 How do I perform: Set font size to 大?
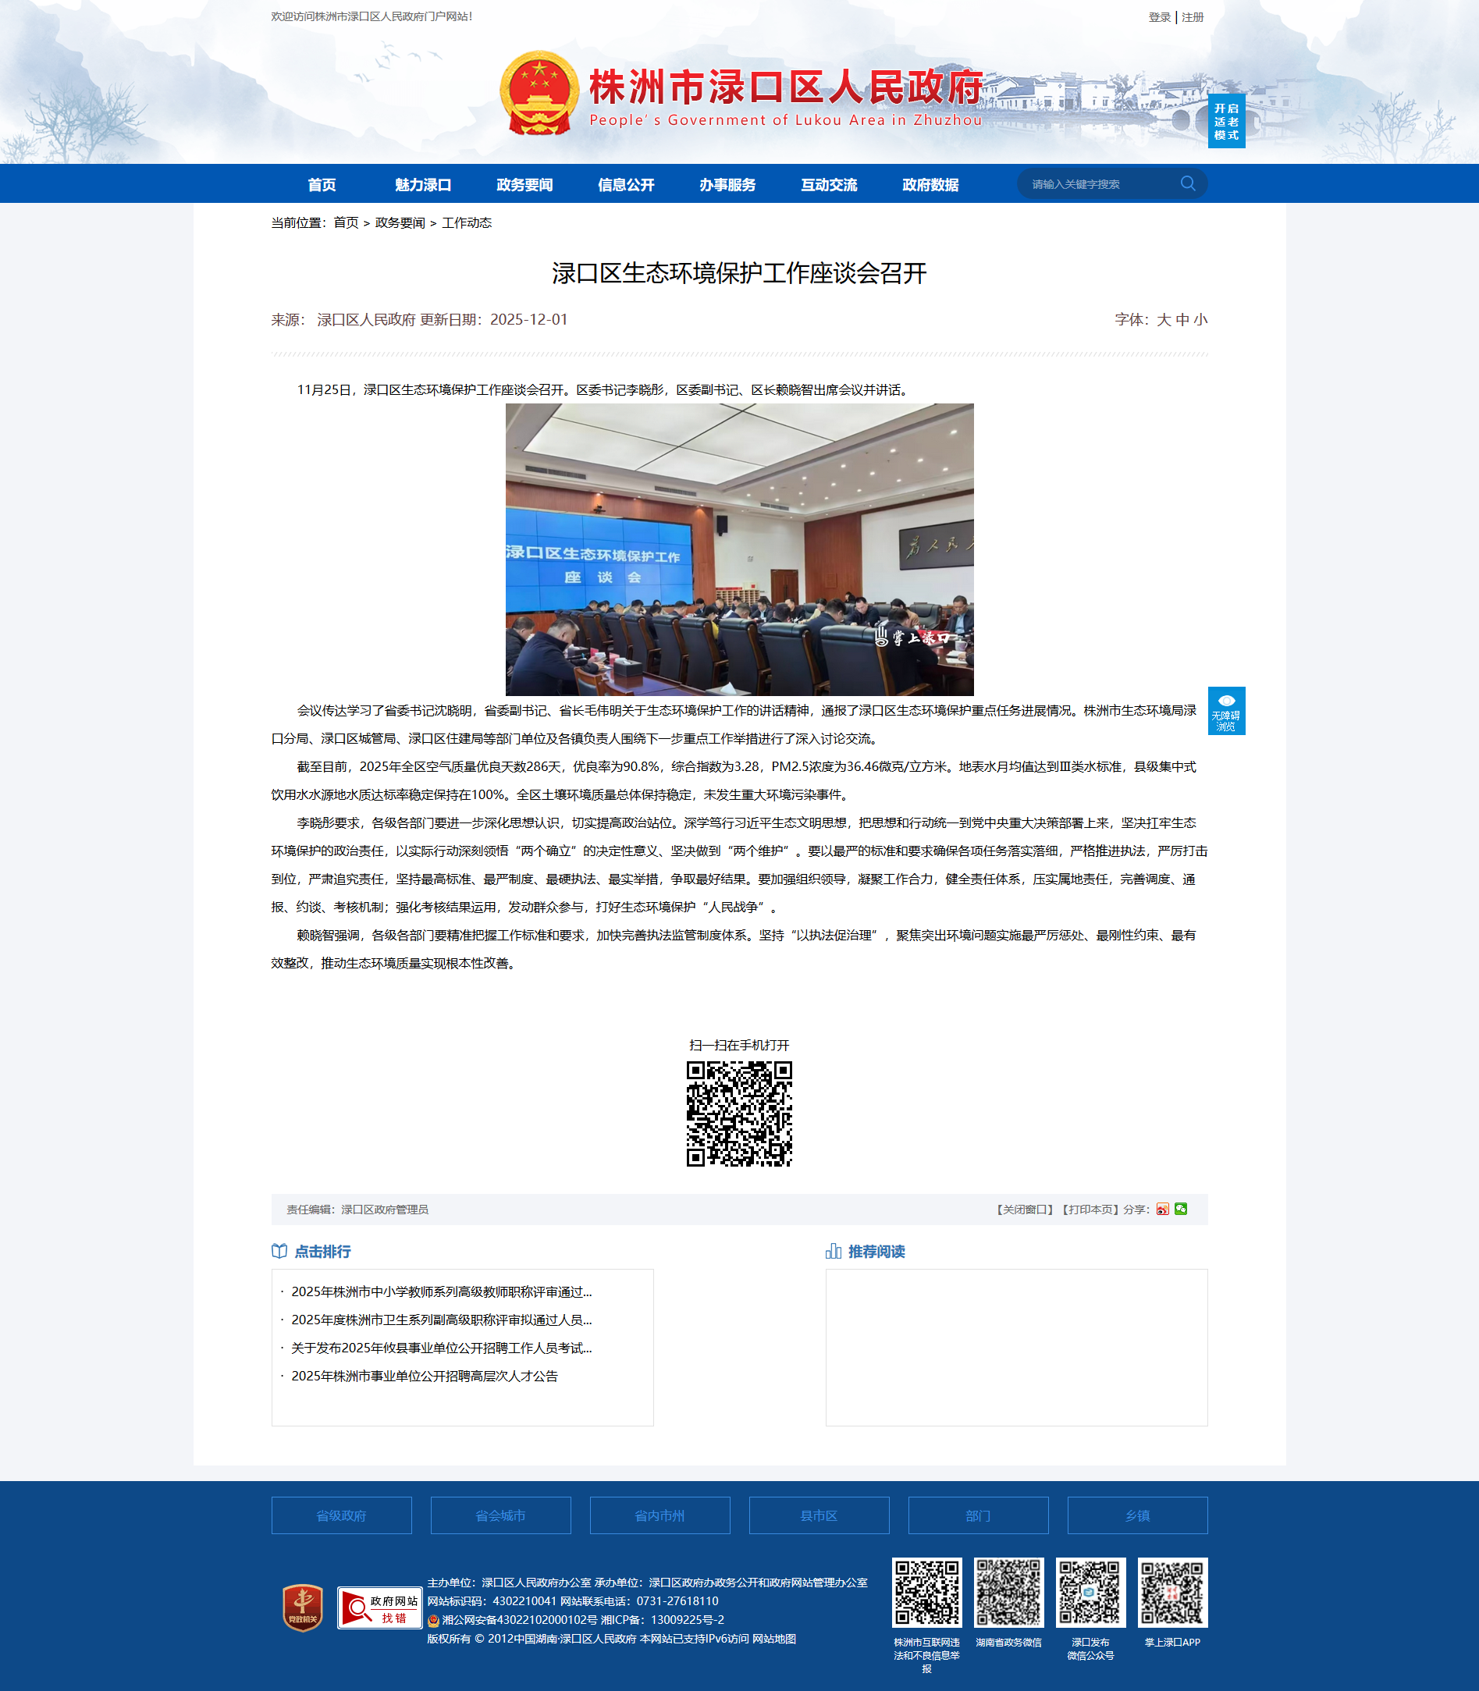(1164, 320)
